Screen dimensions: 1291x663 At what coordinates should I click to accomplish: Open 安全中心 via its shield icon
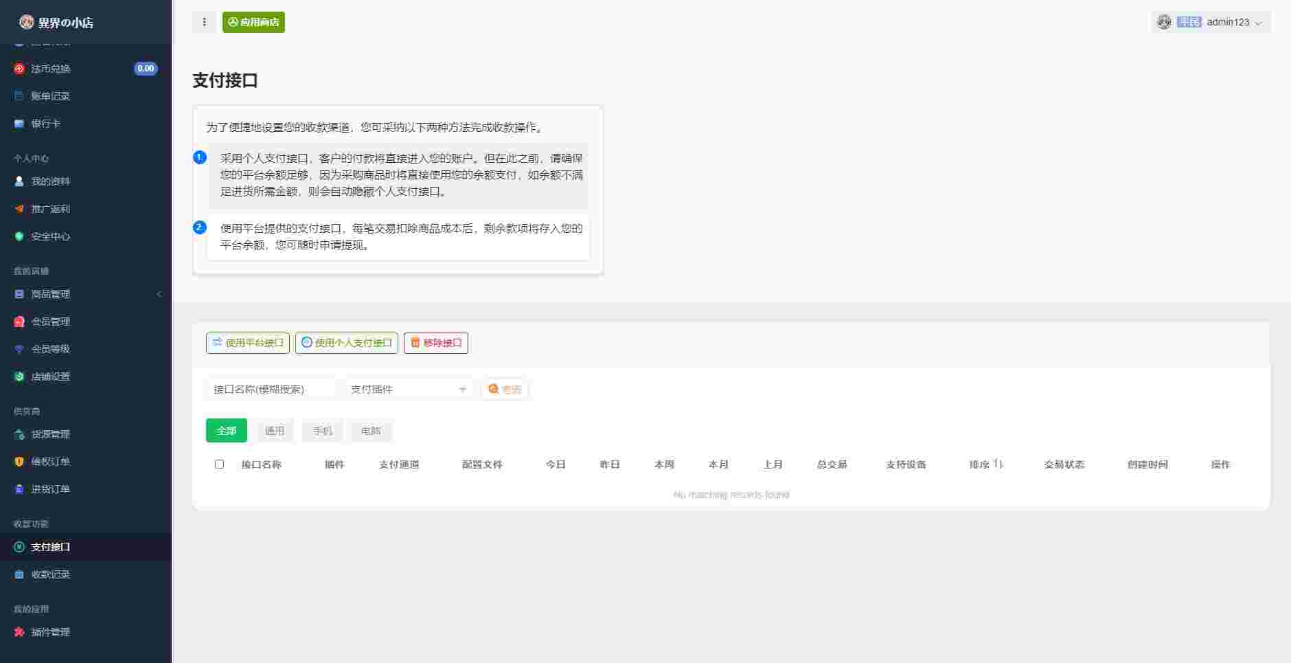pyautogui.click(x=19, y=236)
